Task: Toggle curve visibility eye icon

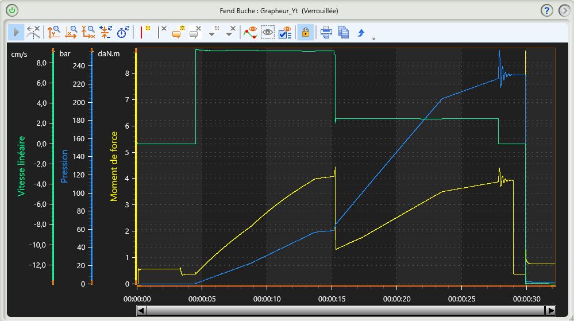Action: [251, 32]
